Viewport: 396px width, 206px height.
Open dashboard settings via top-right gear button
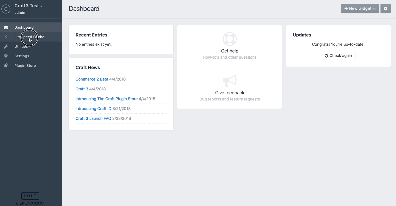click(386, 8)
